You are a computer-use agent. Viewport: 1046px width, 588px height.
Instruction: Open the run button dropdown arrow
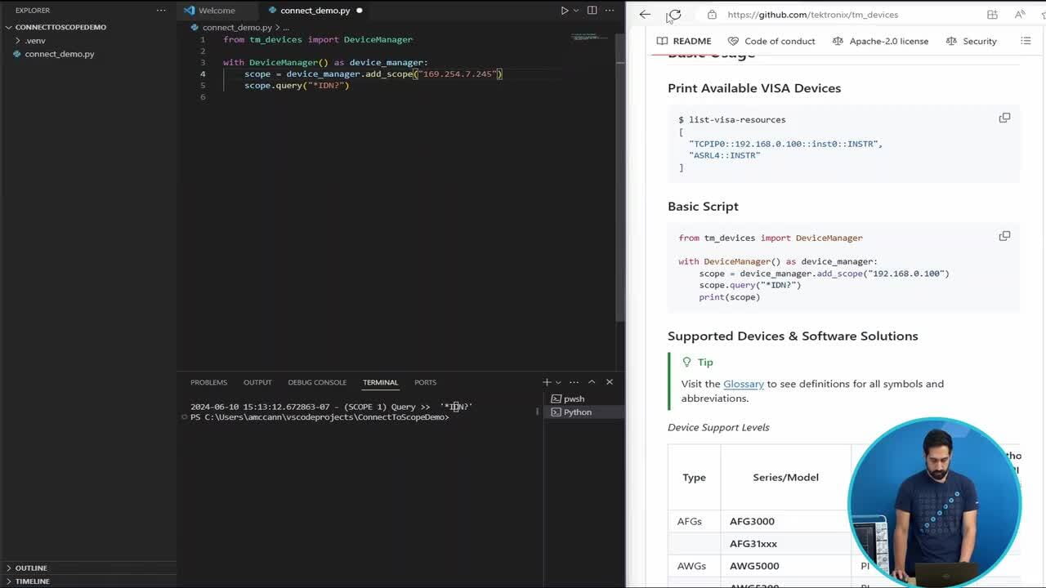[x=575, y=11]
